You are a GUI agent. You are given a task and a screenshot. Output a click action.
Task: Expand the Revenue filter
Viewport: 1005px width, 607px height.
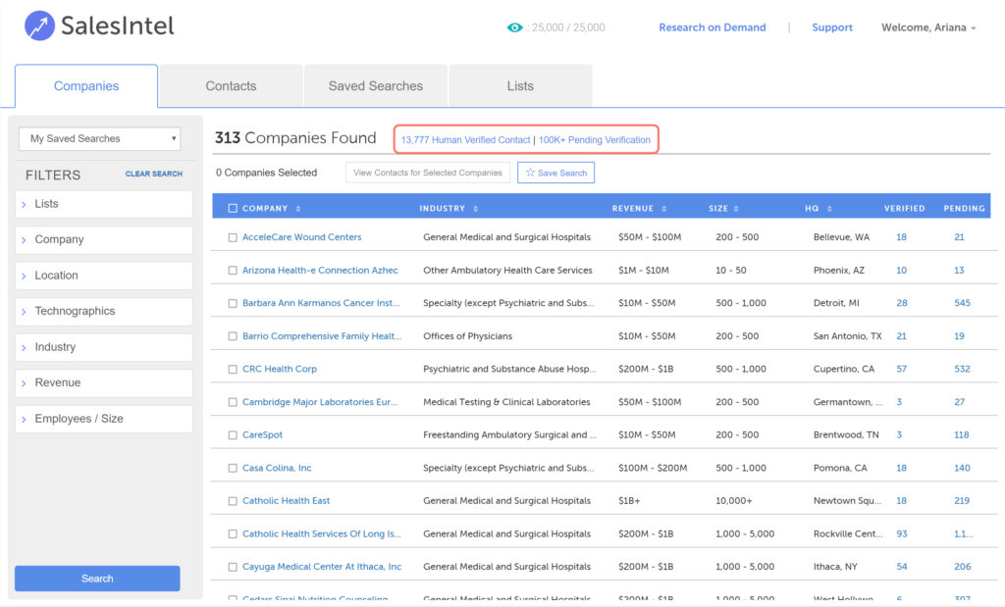104,382
